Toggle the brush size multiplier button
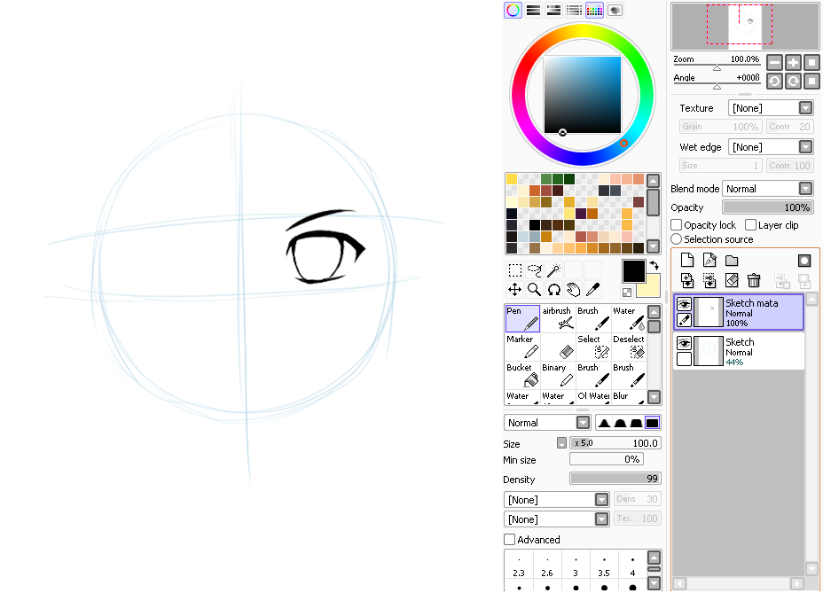This screenshot has height=593, width=823. [x=561, y=443]
